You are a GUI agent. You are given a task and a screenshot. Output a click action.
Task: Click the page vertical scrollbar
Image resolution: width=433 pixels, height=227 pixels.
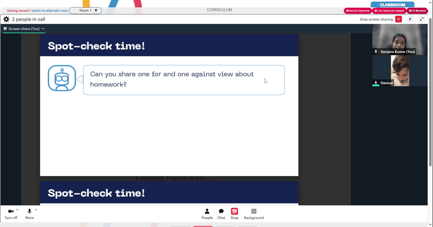(x=430, y=91)
